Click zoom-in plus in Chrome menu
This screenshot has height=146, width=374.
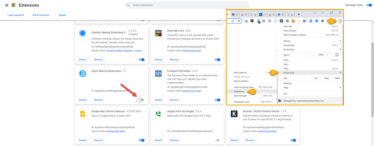coord(327,55)
